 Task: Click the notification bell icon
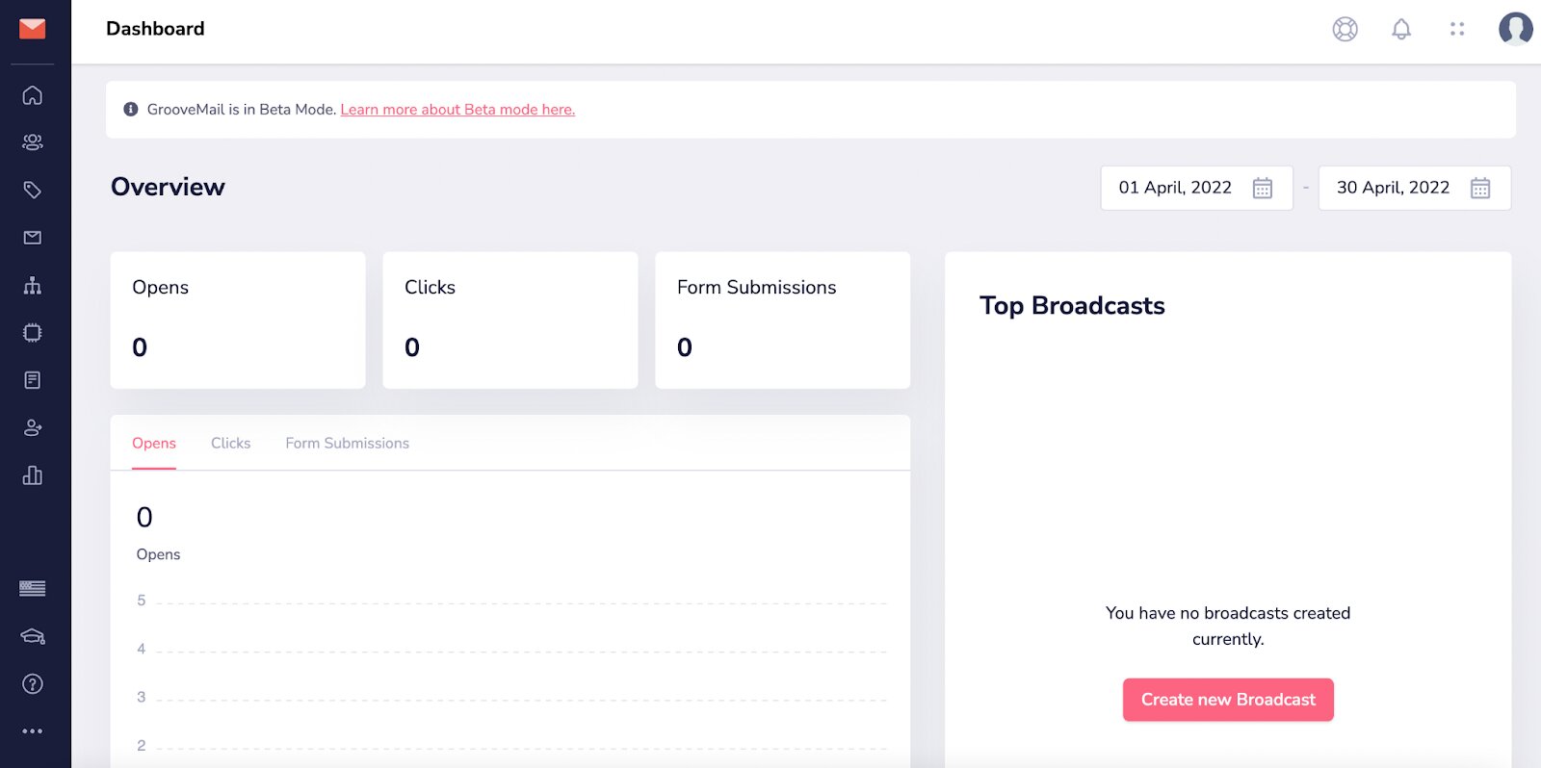coord(1401,30)
